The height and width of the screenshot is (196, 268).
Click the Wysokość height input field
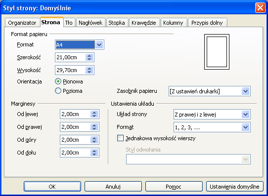pyautogui.click(x=70, y=70)
